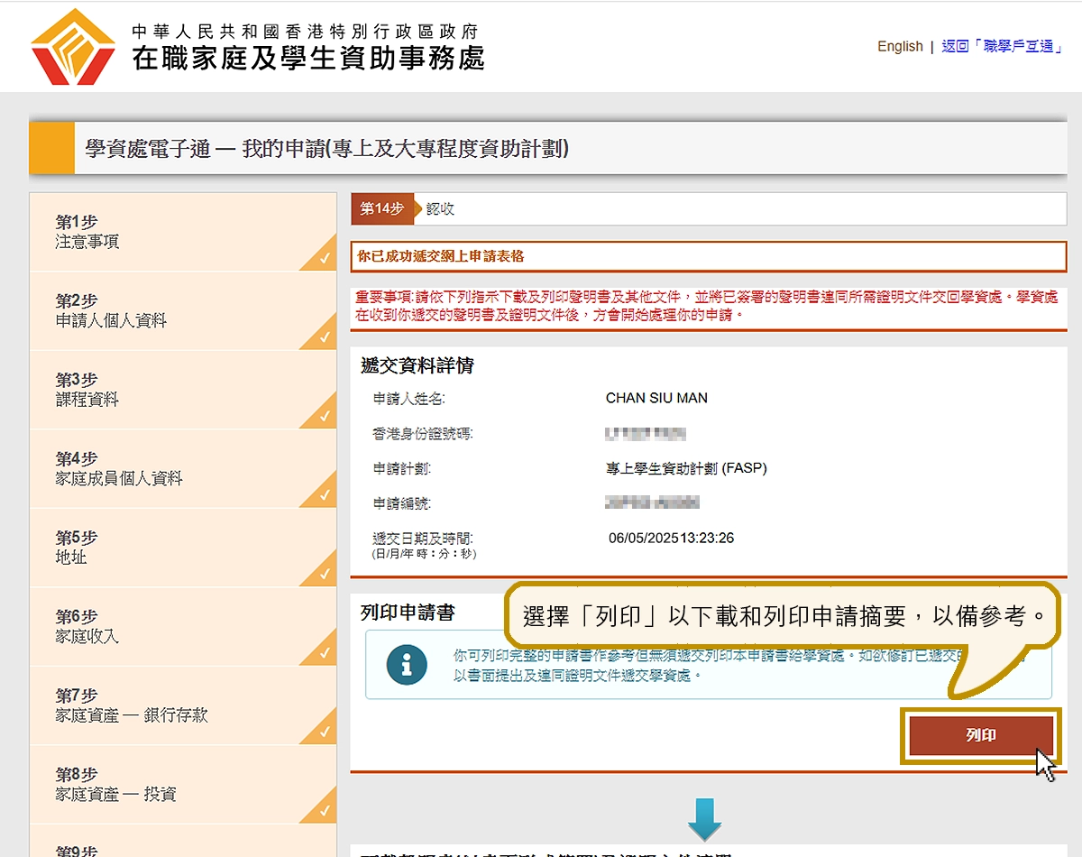Viewport: 1082px width, 857px height.
Task: Click the submission time 06/05/2025 13:23:26
Action: pos(671,539)
